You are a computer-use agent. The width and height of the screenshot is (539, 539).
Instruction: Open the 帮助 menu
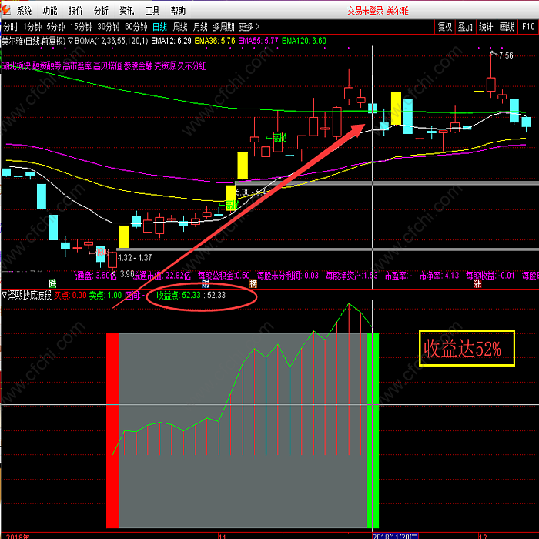pos(178,11)
